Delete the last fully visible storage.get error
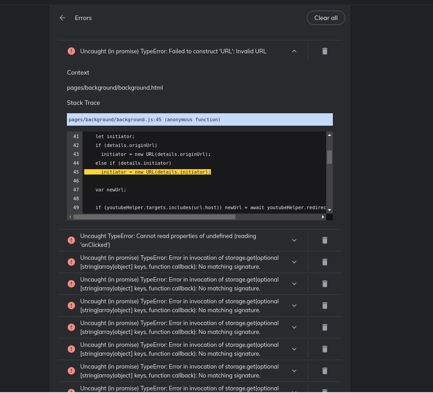Screen dimensions: 433x393 click(325, 371)
